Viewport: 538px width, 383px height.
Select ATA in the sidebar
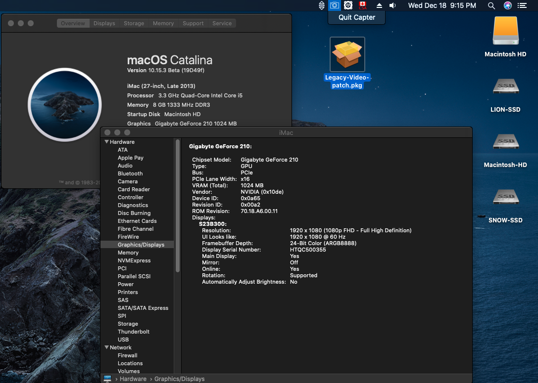[137, 150]
